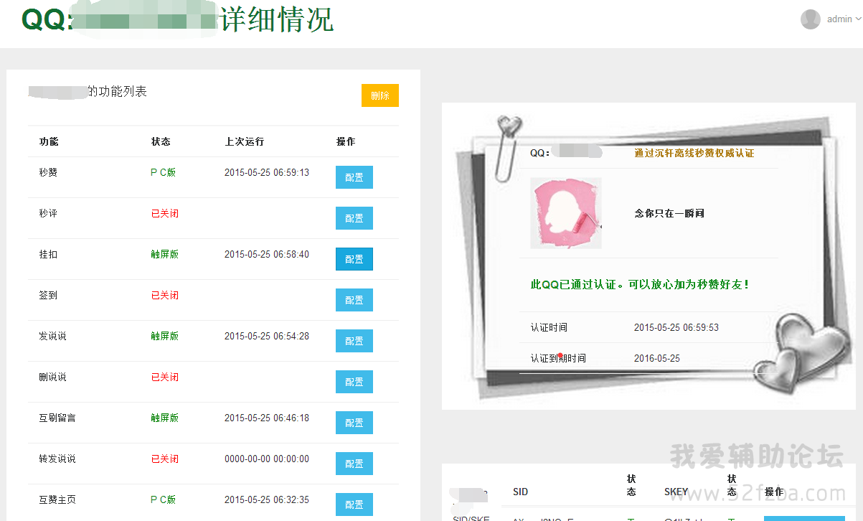863x521 pixels.
Task: Click the ＰＣ版 status of 互赞主页
Action: [163, 499]
